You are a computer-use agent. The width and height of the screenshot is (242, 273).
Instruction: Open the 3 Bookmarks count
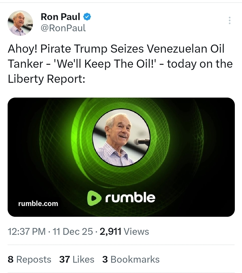pyautogui.click(x=131, y=259)
